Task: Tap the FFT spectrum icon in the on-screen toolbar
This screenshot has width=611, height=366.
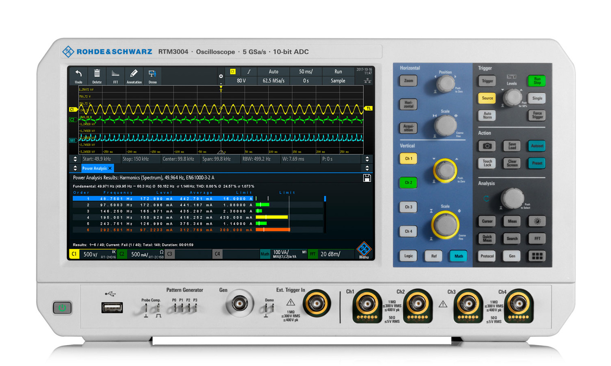Action: tap(116, 76)
